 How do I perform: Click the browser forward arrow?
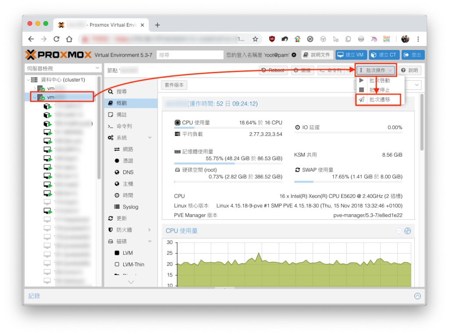(x=43, y=39)
